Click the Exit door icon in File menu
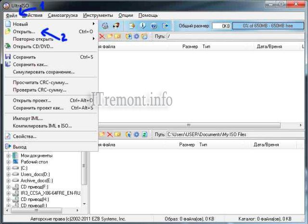The image size is (308, 224). pyautogui.click(x=8, y=147)
